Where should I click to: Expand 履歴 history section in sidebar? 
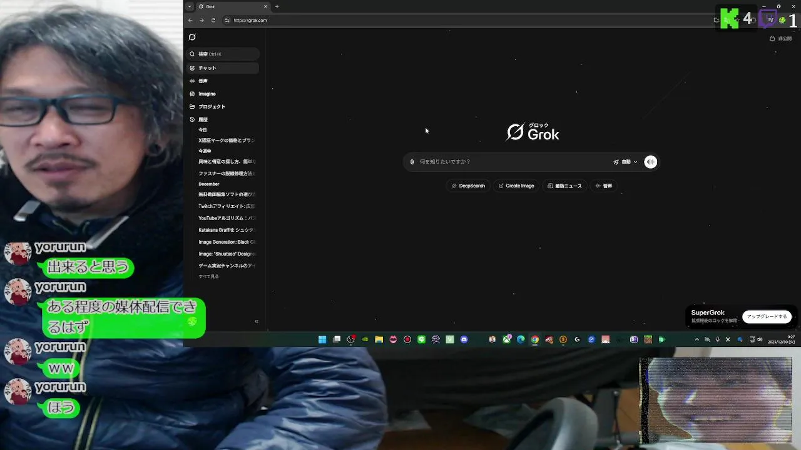223,119
